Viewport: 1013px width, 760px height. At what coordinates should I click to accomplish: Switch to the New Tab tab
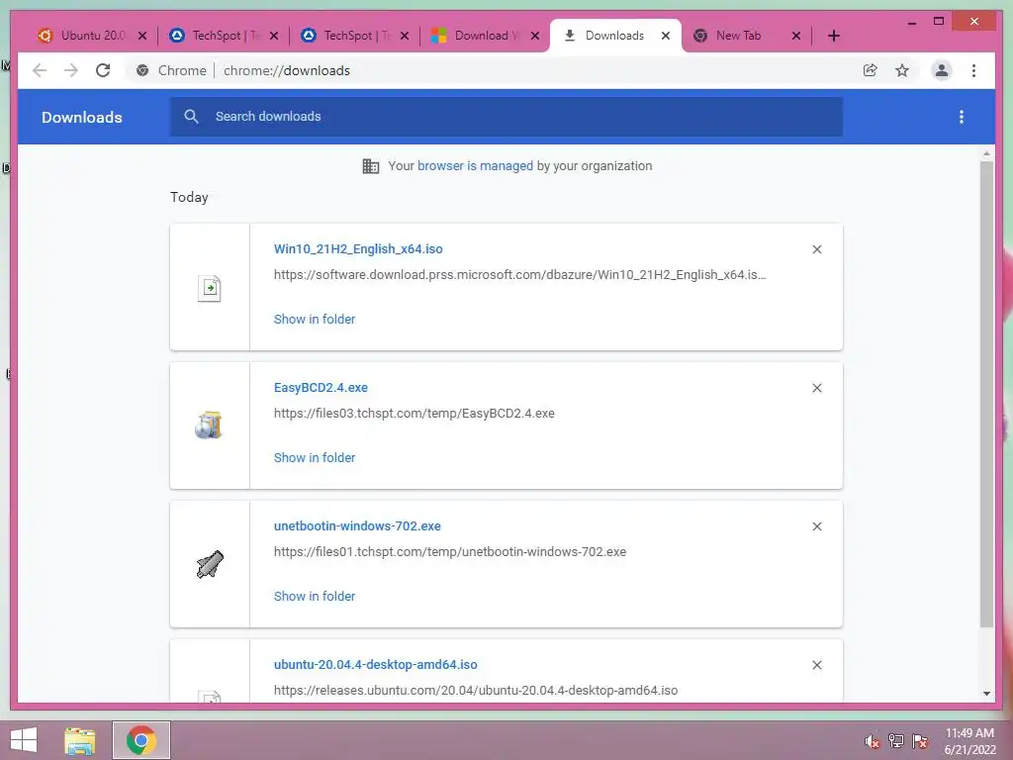[x=738, y=36]
